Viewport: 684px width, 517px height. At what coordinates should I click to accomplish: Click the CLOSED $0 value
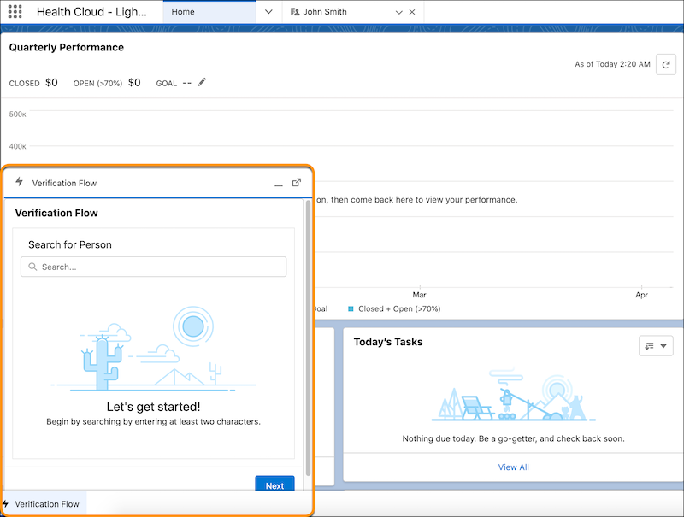coord(51,82)
